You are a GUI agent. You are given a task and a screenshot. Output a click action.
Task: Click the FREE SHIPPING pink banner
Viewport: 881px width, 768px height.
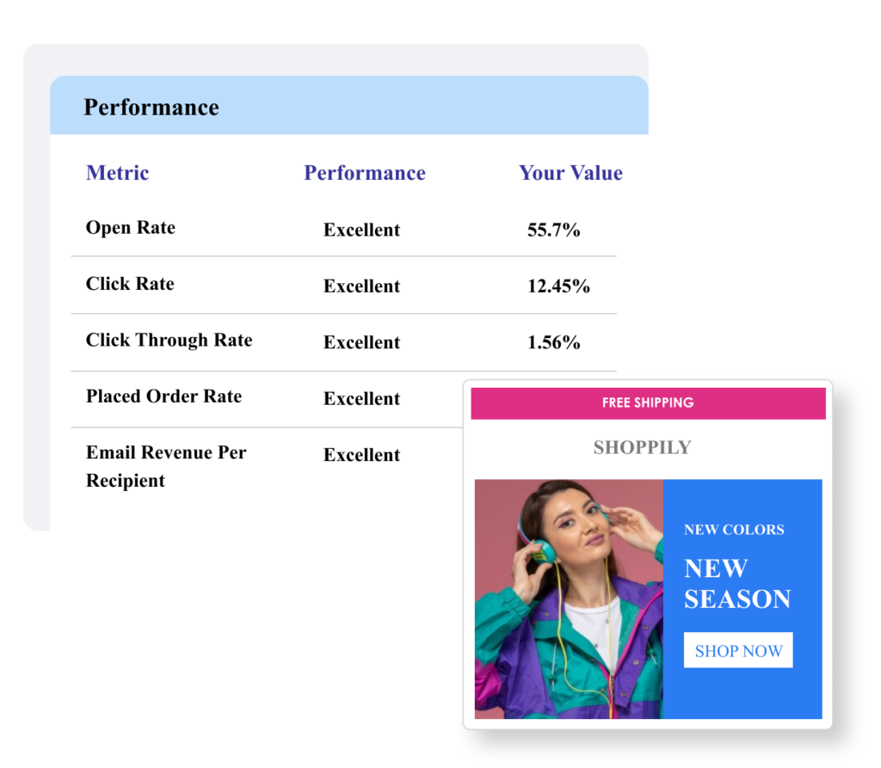(648, 402)
